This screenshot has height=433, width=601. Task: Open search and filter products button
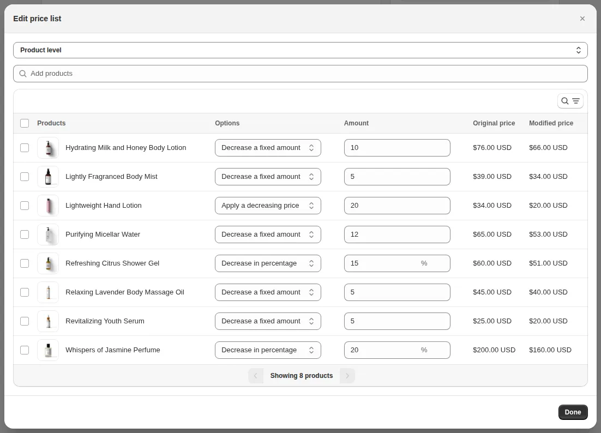pos(570,101)
